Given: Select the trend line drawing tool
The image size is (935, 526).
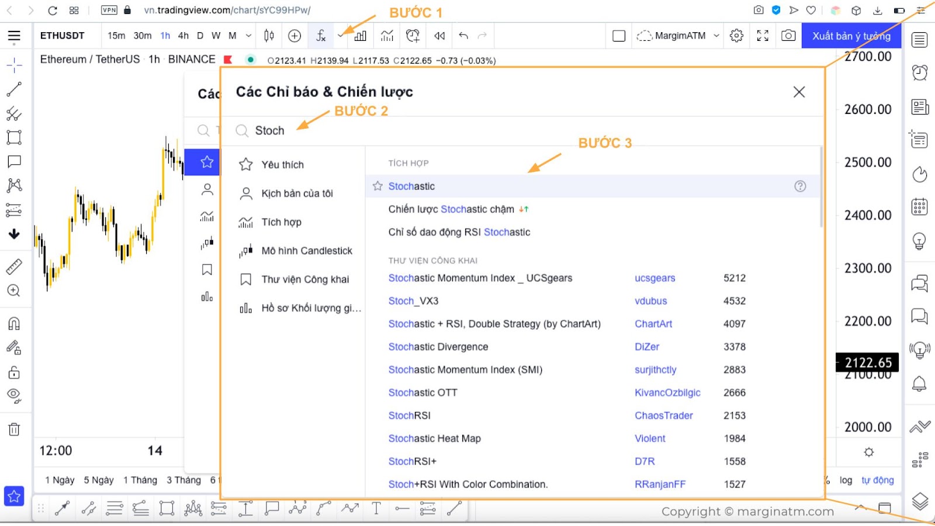Looking at the screenshot, I should click(x=14, y=89).
